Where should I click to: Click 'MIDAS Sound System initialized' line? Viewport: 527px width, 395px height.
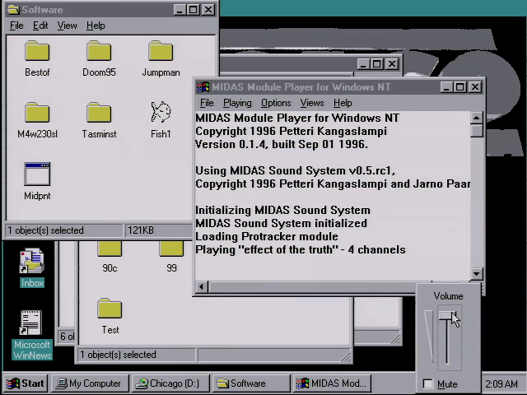point(281,223)
